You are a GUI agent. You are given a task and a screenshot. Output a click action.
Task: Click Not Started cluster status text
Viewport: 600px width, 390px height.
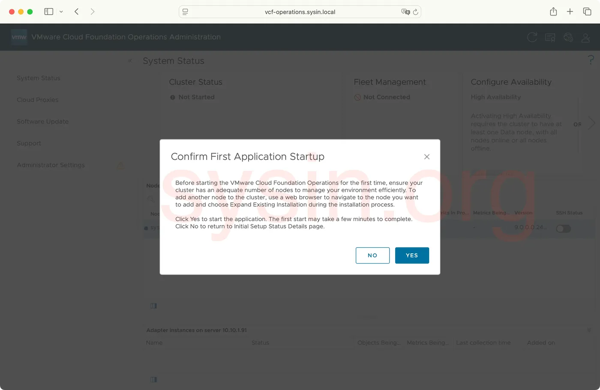point(196,97)
